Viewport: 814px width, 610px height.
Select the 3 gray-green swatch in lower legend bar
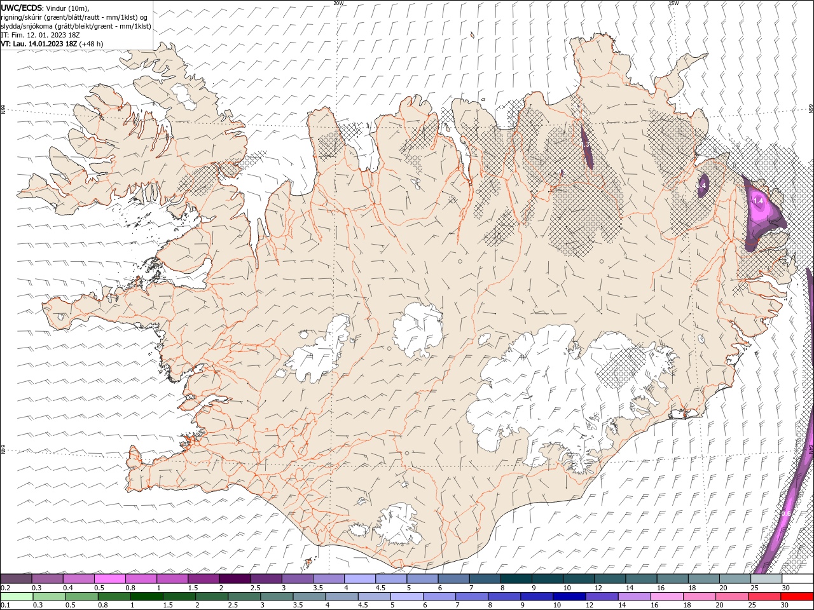[x=277, y=597]
